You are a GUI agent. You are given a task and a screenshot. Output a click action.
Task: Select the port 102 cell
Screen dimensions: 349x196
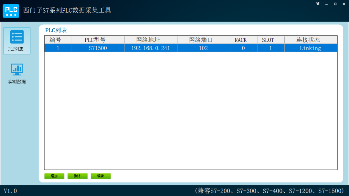pyautogui.click(x=204, y=48)
